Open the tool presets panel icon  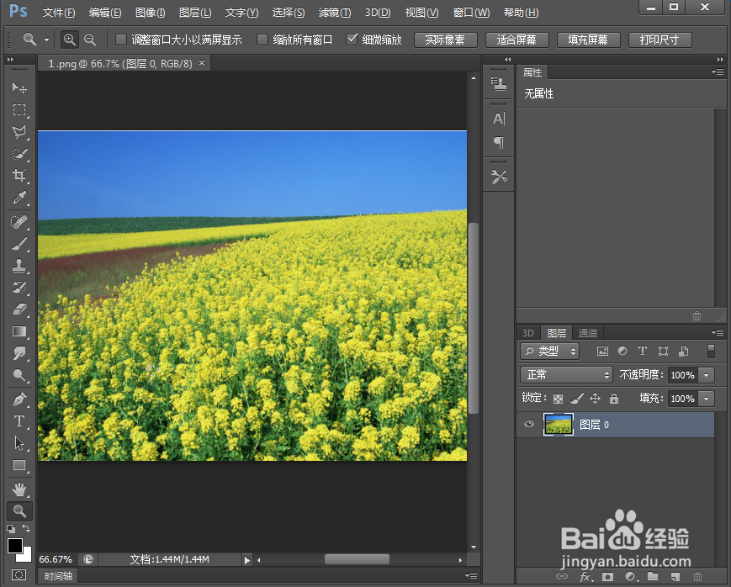coord(498,177)
